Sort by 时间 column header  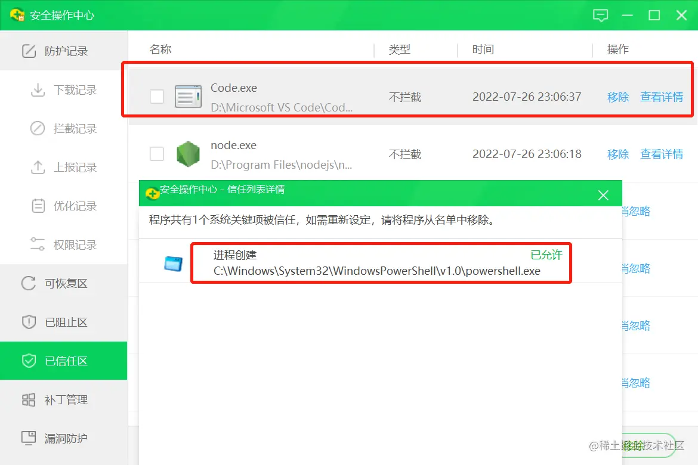(483, 49)
